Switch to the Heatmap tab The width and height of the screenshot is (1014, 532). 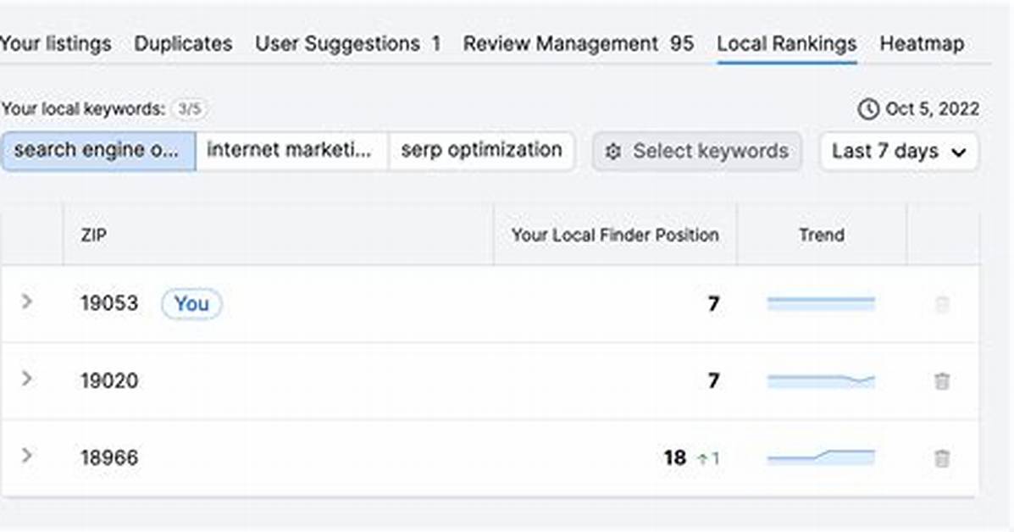922,43
